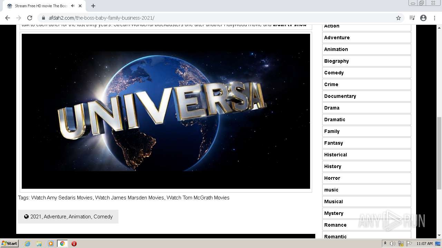Open the Adventure link below the tags

[x=55, y=217]
